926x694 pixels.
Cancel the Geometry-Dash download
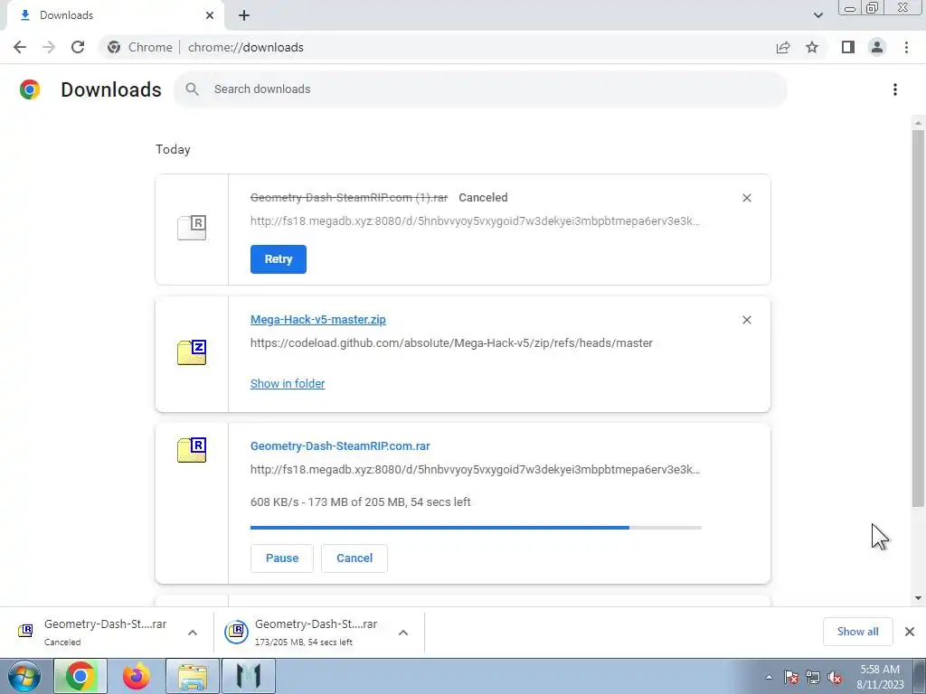click(x=354, y=558)
